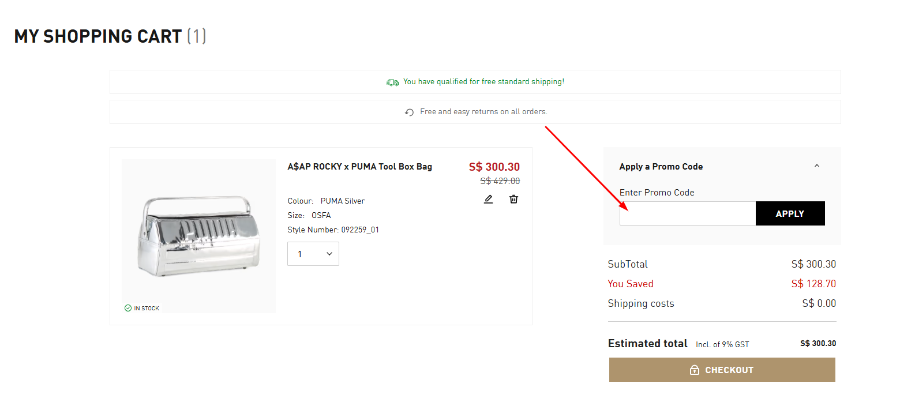This screenshot has width=900, height=417.
Task: Focus the Enter Promo Code input field
Action: point(687,213)
